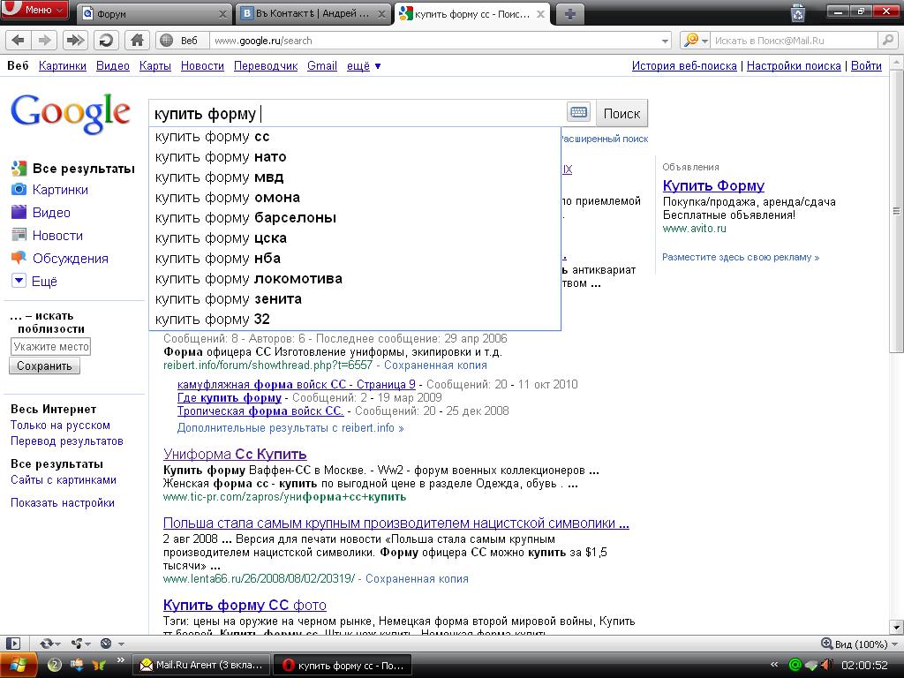The height and width of the screenshot is (678, 904).
Task: Go to the Home page icon
Action: pos(137,41)
